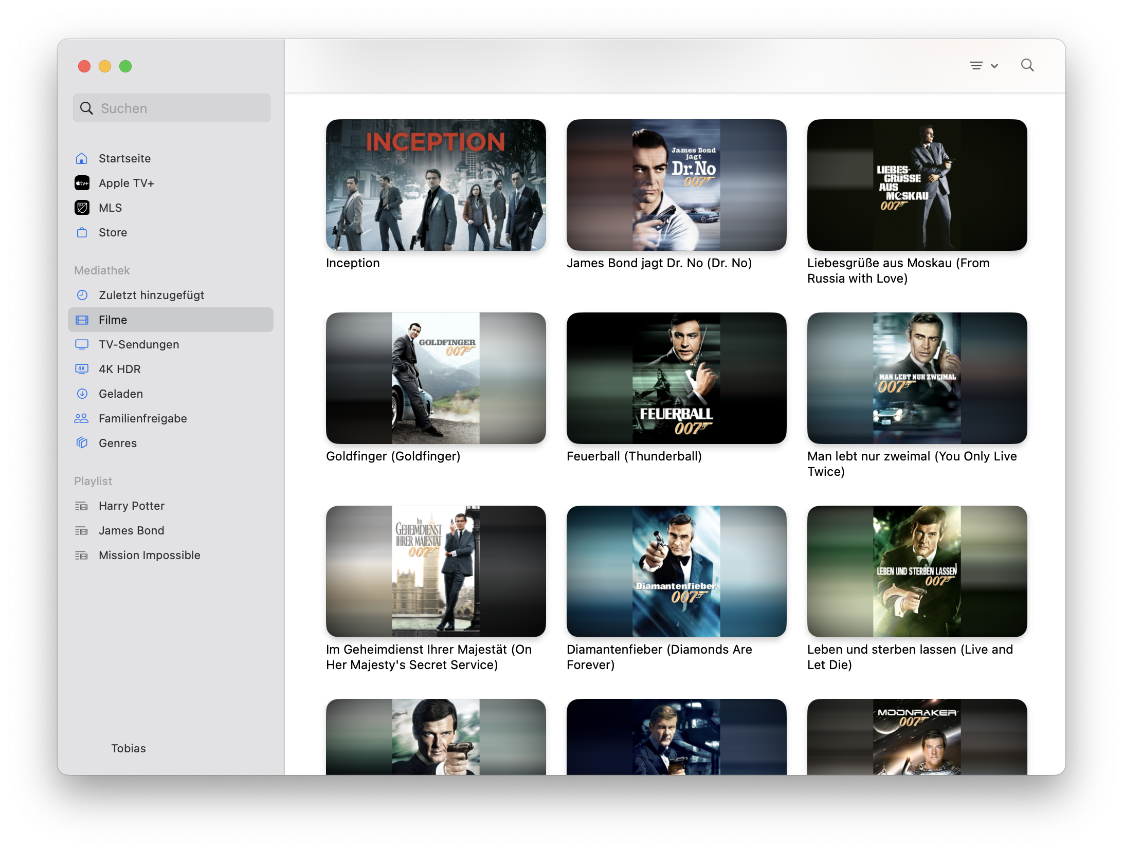Click the Startseite home icon
1123x851 pixels.
pos(82,158)
